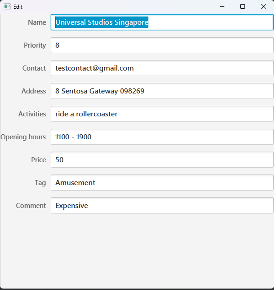Click the Priority label text
The height and width of the screenshot is (290, 276).
(35, 45)
